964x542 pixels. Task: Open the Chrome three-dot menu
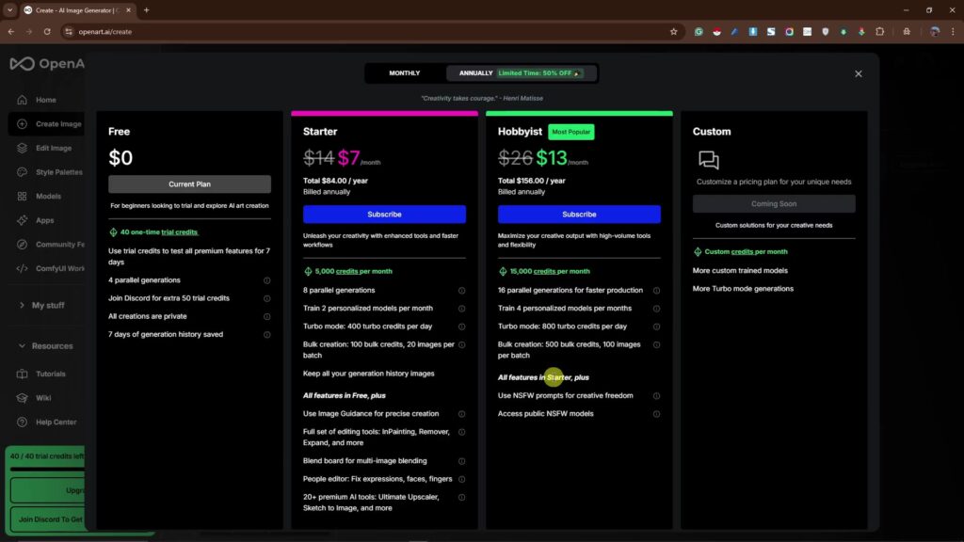[953, 31]
